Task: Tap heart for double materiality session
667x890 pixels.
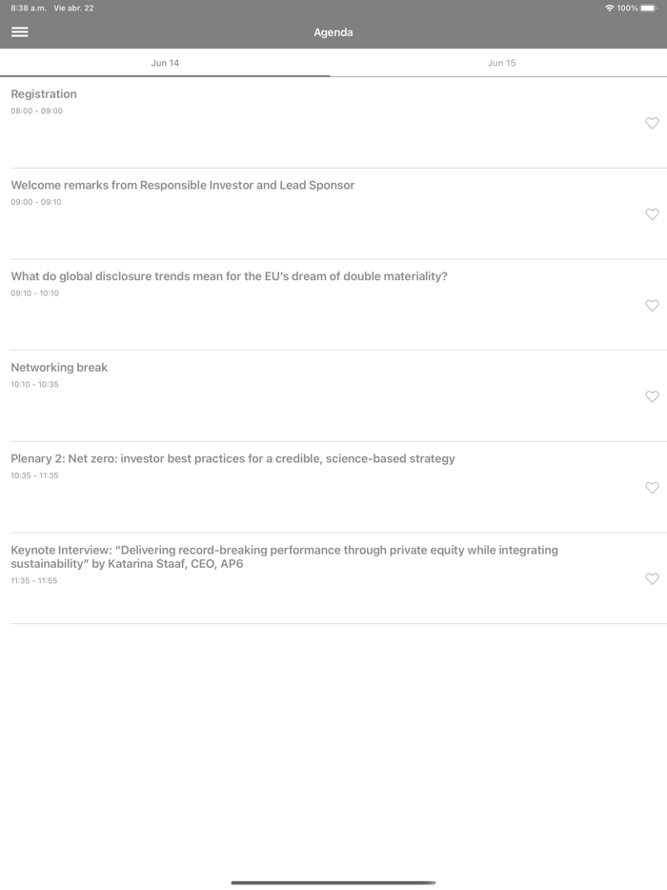Action: coord(652,306)
